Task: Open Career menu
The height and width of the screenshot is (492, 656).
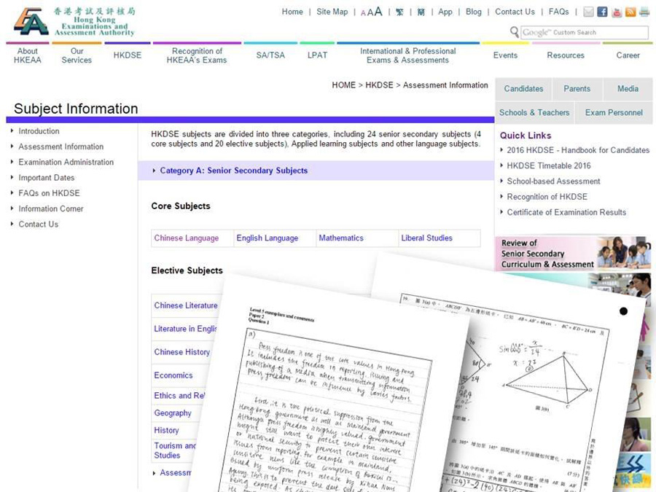Action: pos(628,55)
